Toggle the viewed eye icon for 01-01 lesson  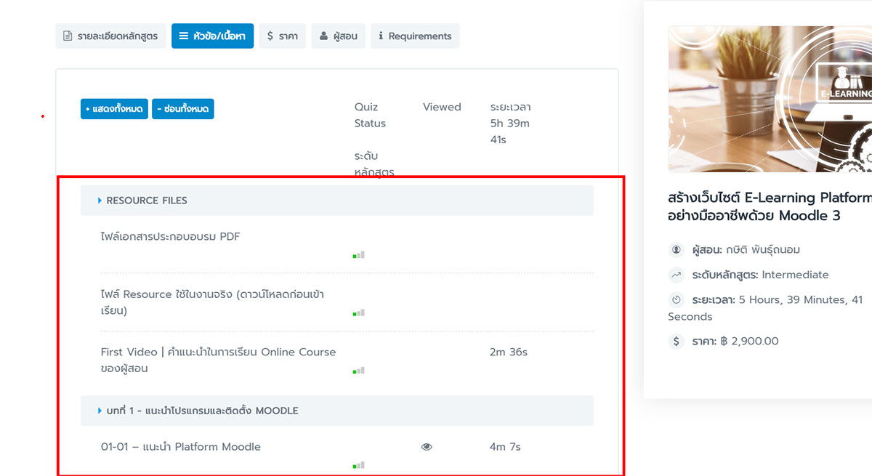pos(427,445)
